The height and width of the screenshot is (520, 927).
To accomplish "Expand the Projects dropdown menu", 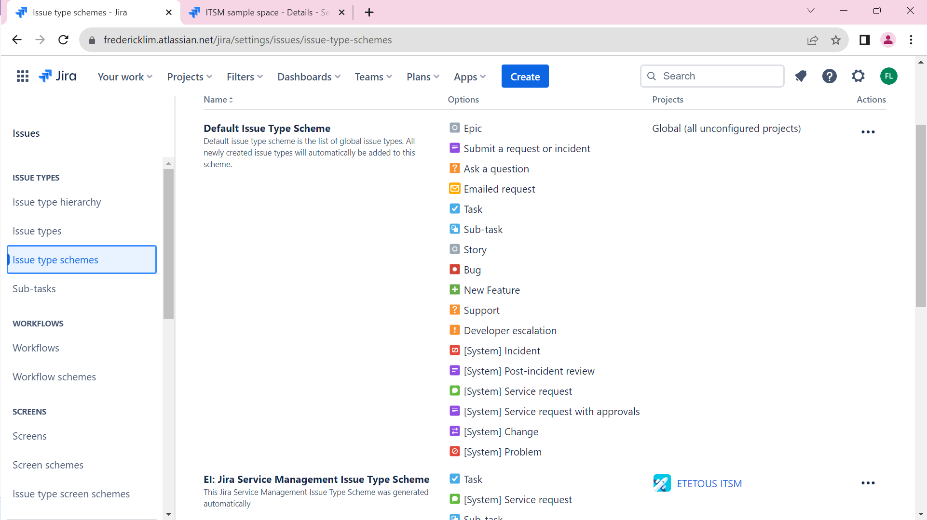I will (190, 77).
